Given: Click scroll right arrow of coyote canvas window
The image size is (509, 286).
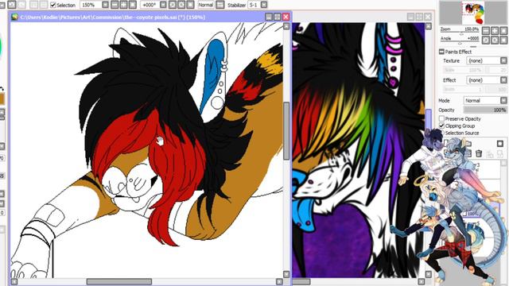Looking at the screenshot, I should tap(279, 282).
